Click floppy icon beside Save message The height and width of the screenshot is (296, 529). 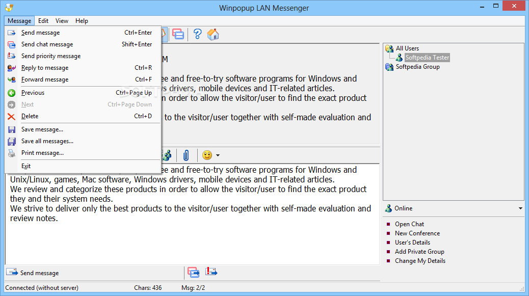click(12, 130)
